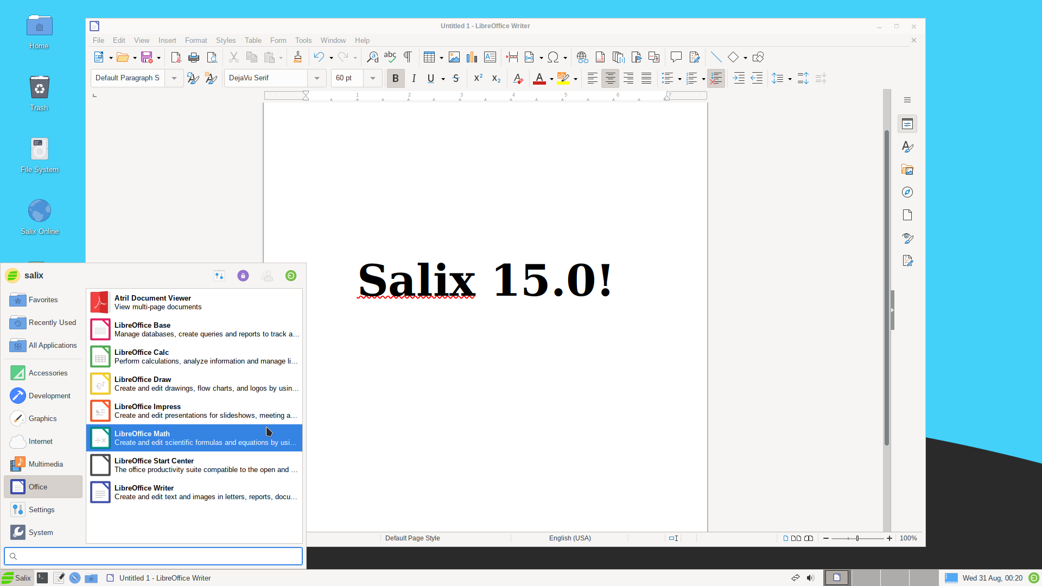Click Clone Formatting paintbrush icon

(x=297, y=58)
